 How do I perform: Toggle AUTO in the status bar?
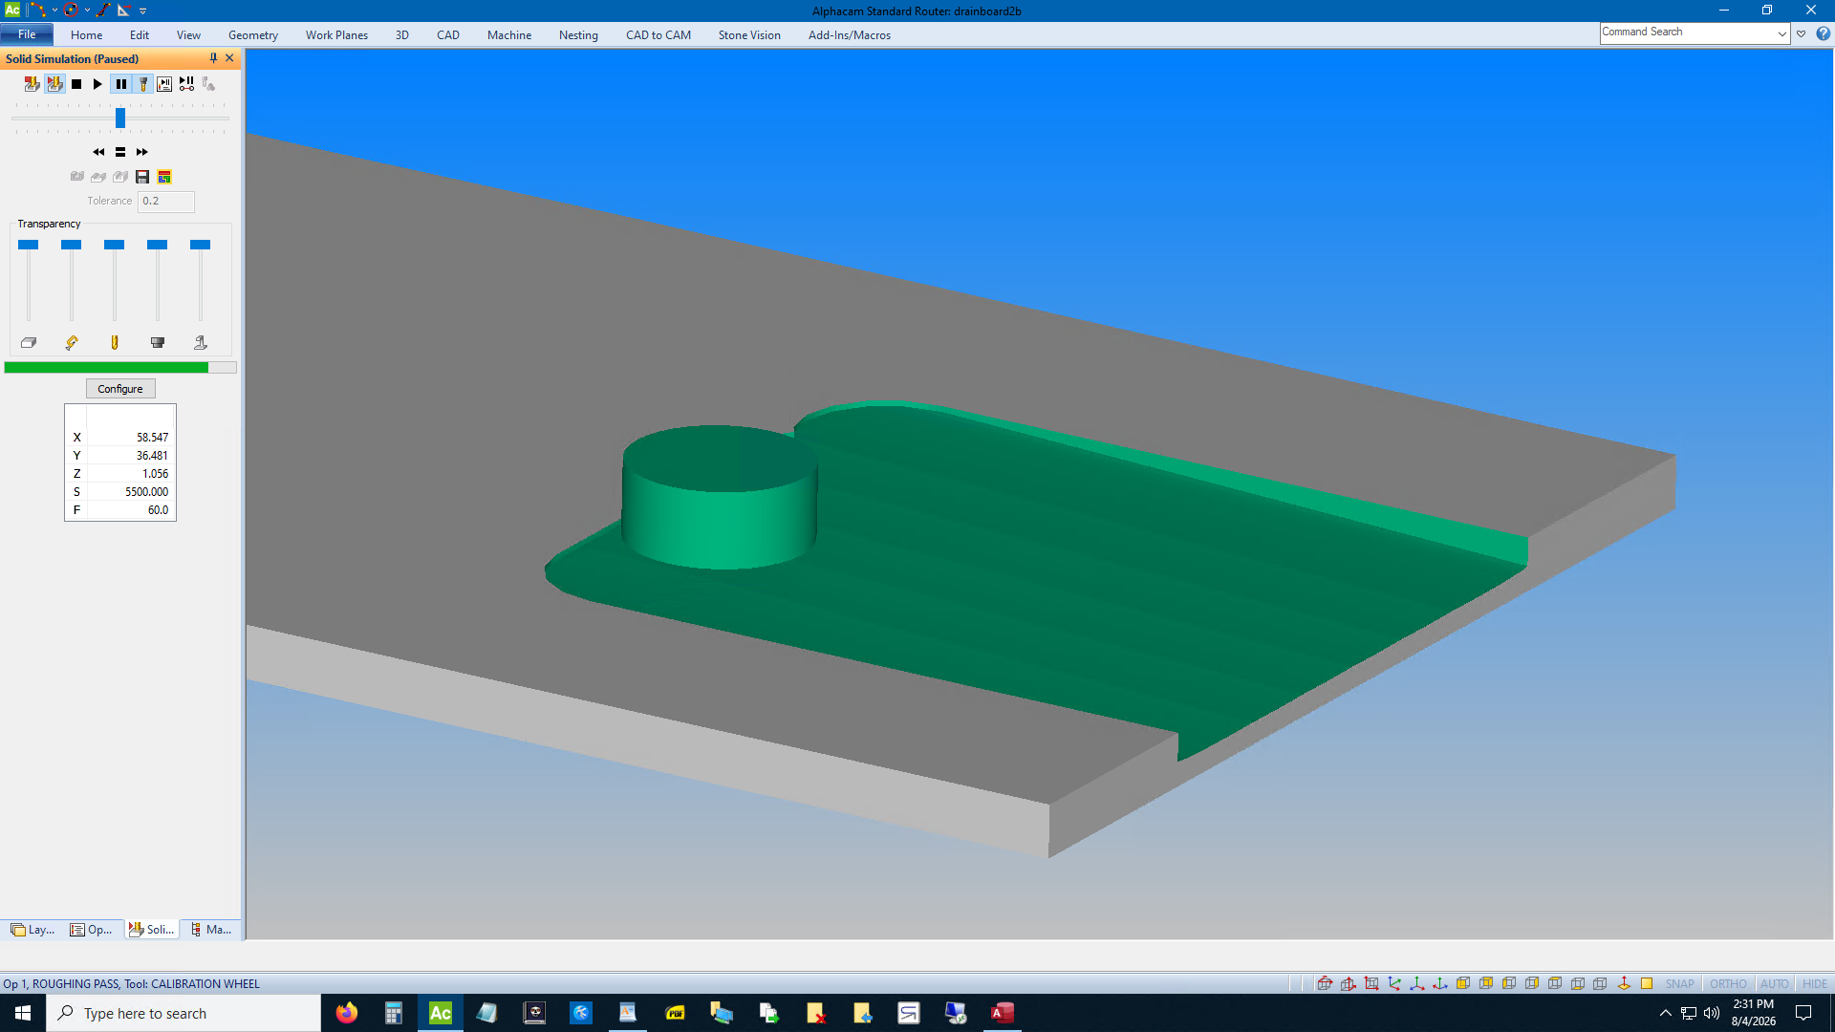(1774, 984)
